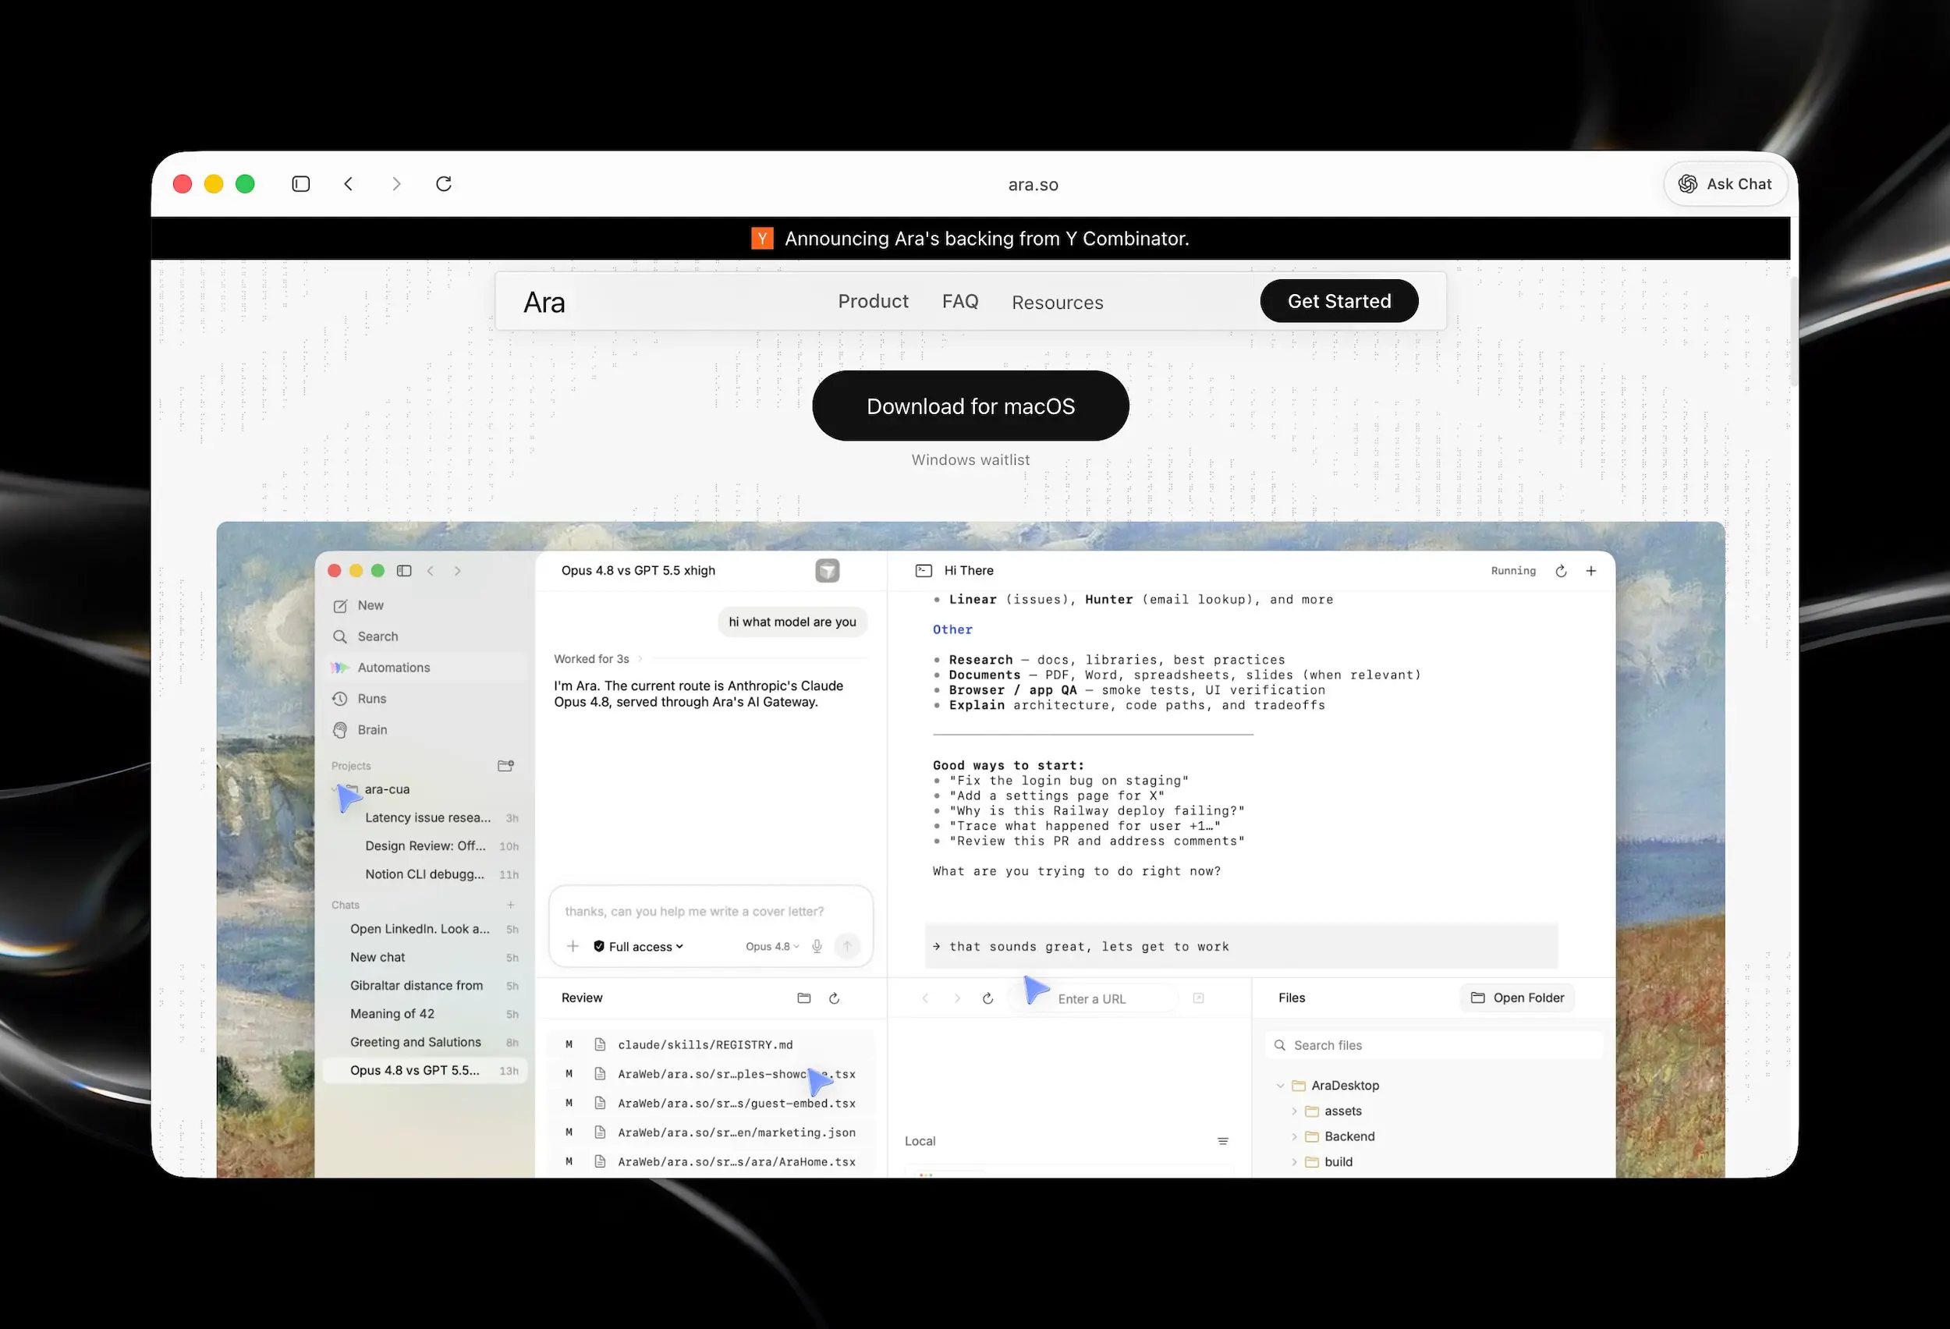Reload the embedded browser panel

pos(987,998)
